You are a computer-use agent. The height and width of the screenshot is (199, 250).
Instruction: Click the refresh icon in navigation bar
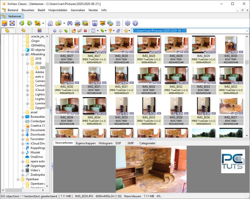click(119, 31)
